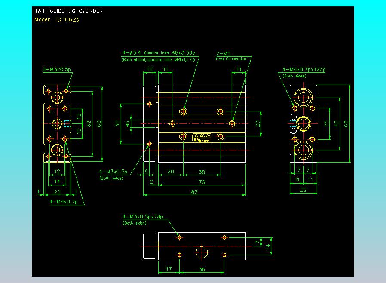Click the TWIN GUIDE JIG CYLINDER title text

69,11
